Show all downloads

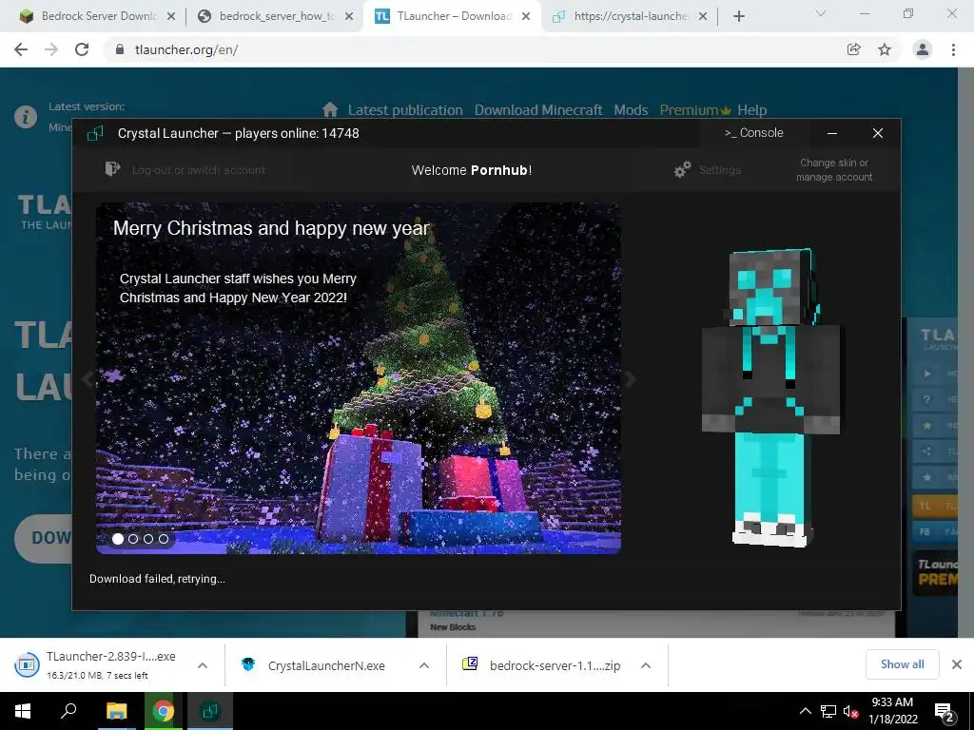click(902, 664)
